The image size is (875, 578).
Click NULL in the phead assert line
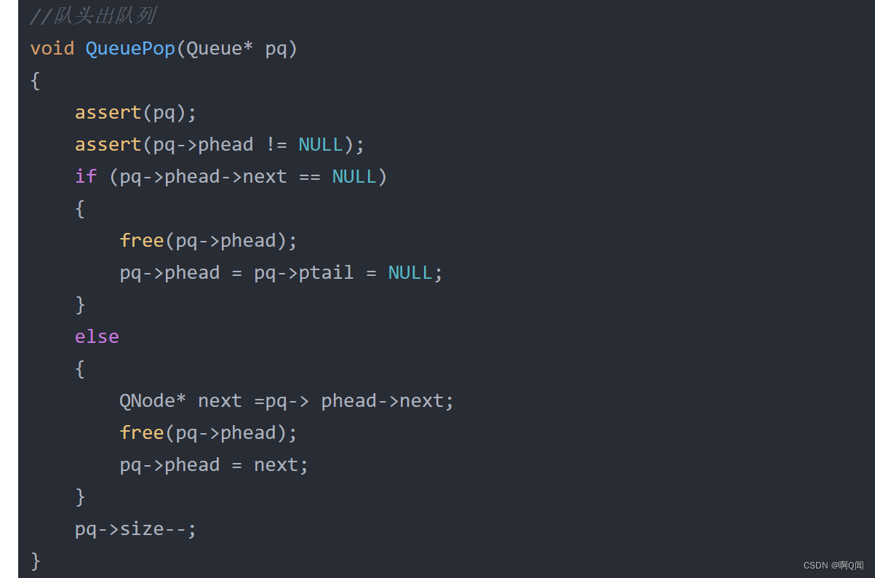click(x=320, y=144)
